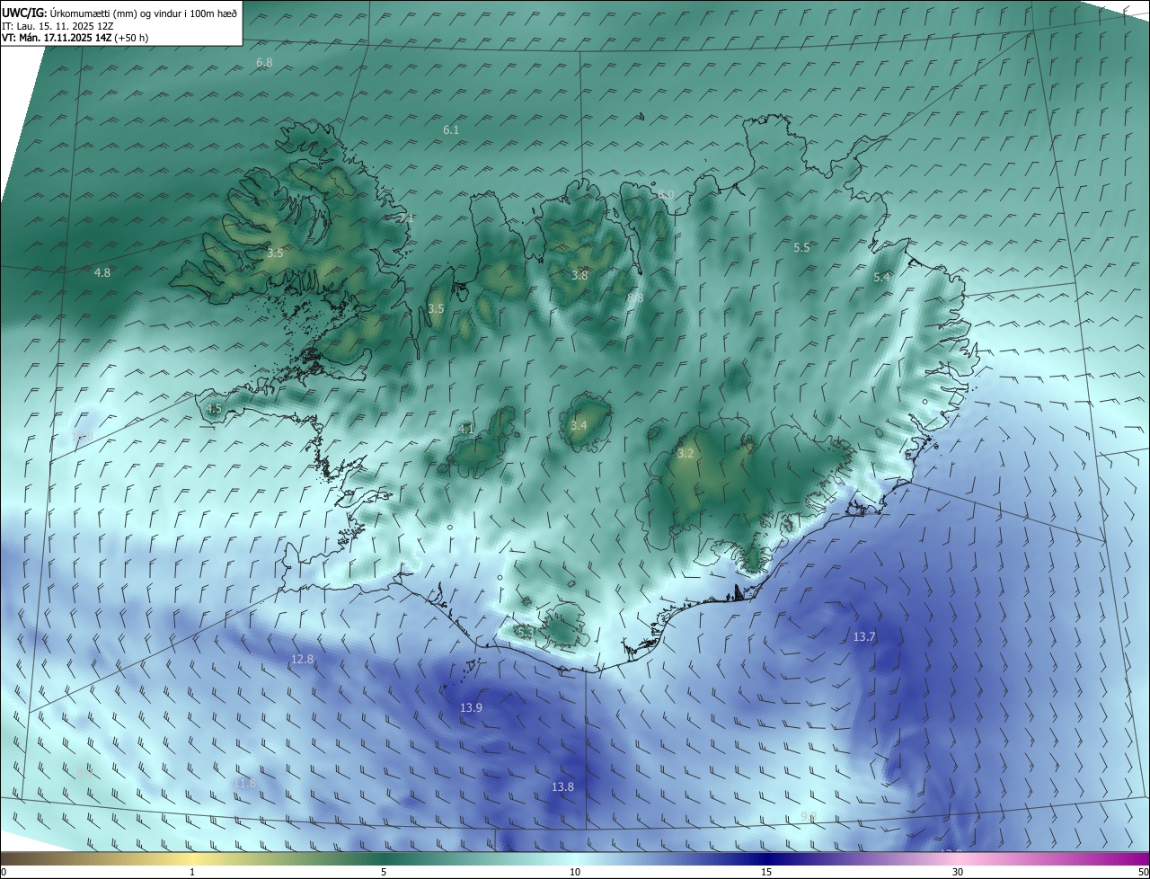Image resolution: width=1150 pixels, height=879 pixels.
Task: Click the 7.1 value label on the map
Action: pyautogui.click(x=405, y=218)
